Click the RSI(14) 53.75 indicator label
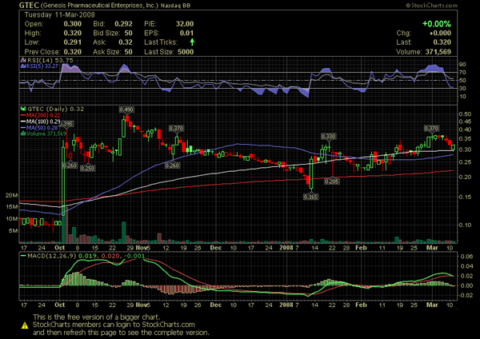Screen dimensions: 480x339 (x=50, y=60)
